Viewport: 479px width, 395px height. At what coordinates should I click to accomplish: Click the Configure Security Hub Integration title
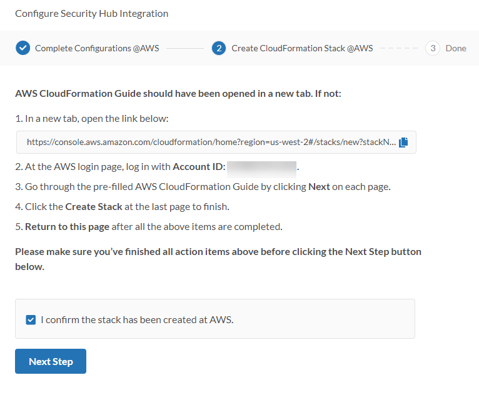pos(91,13)
